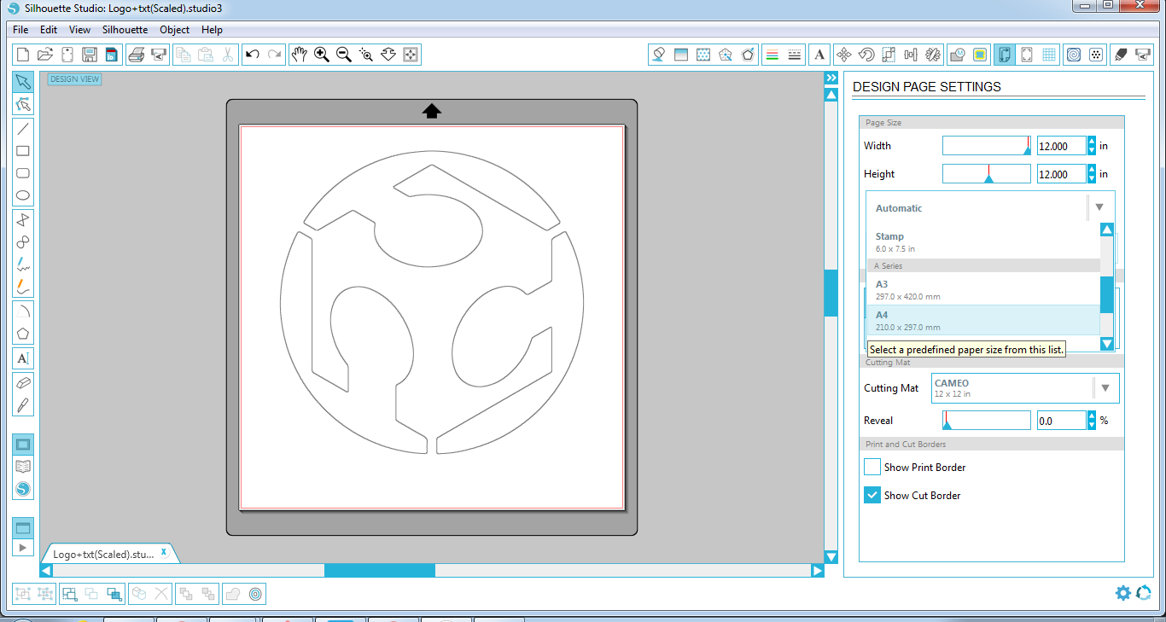Viewport: 1166px width, 622px height.
Task: Adjust the Height slider
Action: 986,174
